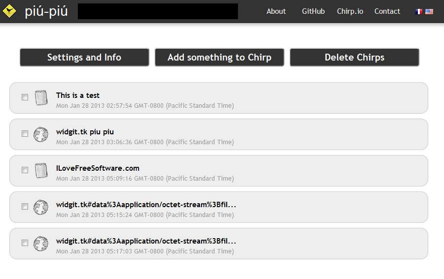Viewport: 444px width, 279px height.
Task: Visit Chirp.io from the top menu
Action: tap(350, 11)
